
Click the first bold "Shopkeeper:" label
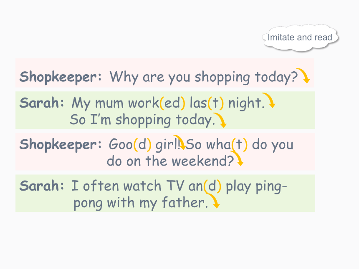click(61, 77)
